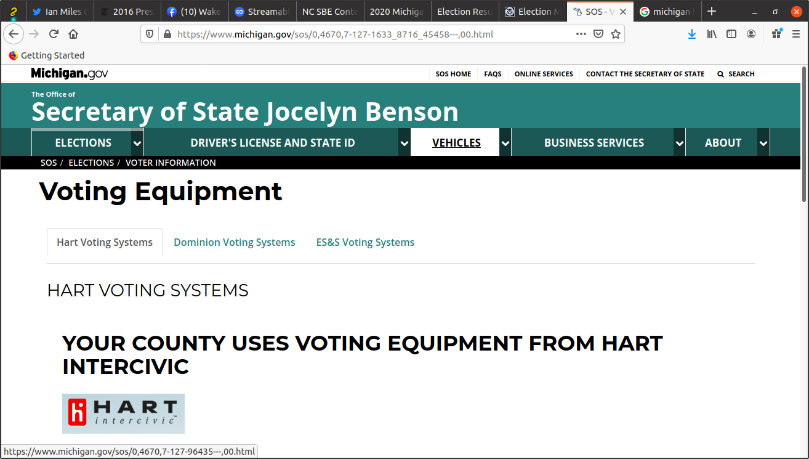Click the Forward navigation arrow
Image resolution: width=809 pixels, height=459 pixels.
[34, 34]
